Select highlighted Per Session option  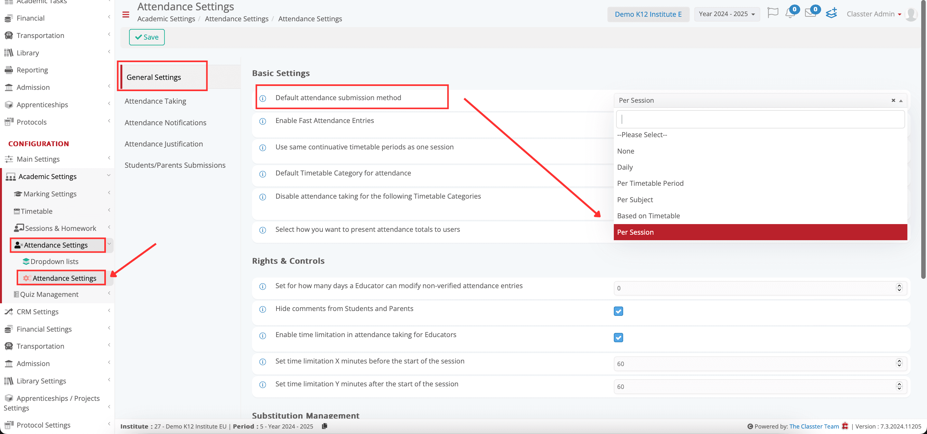click(x=760, y=232)
